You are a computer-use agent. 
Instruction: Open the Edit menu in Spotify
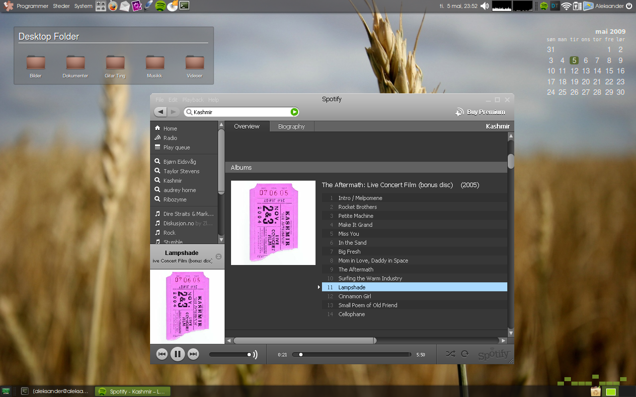[173, 100]
